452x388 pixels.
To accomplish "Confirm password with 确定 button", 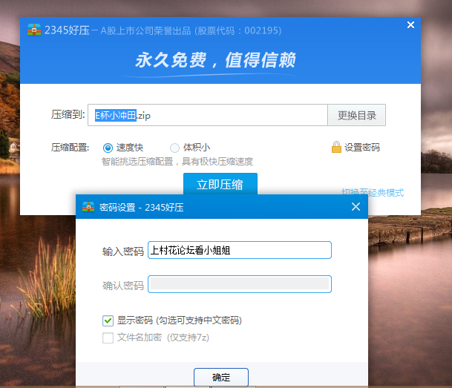I will coord(220,377).
